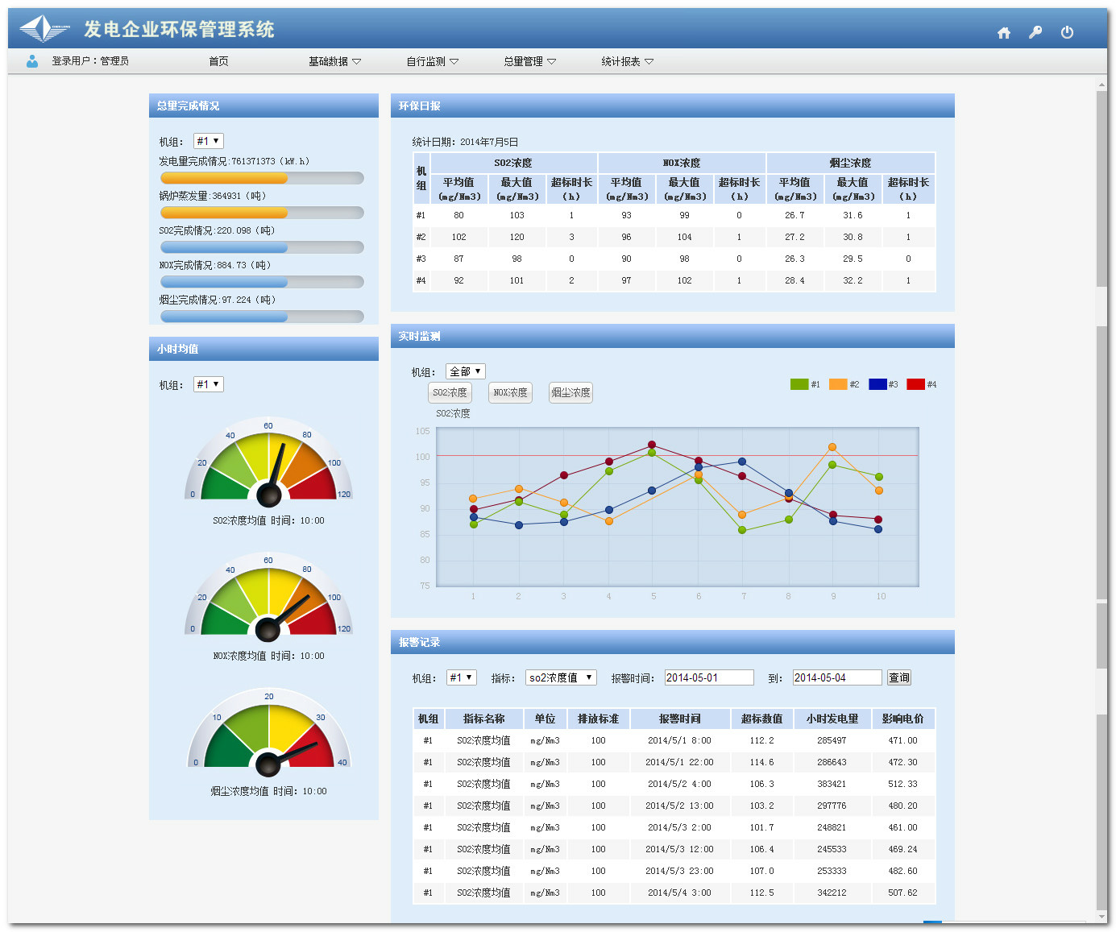Open the 基础数据 menu

pos(334,61)
